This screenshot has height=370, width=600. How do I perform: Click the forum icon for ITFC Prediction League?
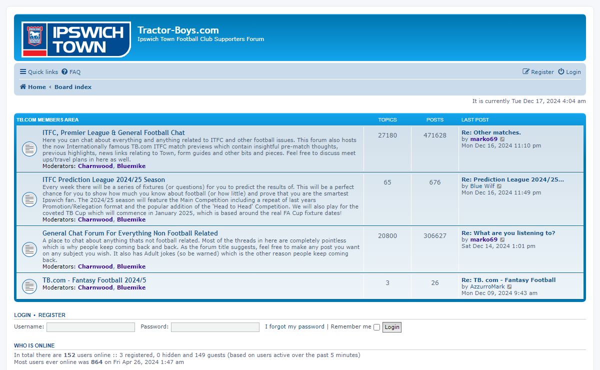[29, 199]
